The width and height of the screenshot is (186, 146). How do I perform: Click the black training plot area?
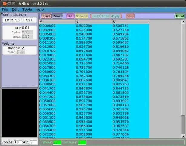pos(19,113)
